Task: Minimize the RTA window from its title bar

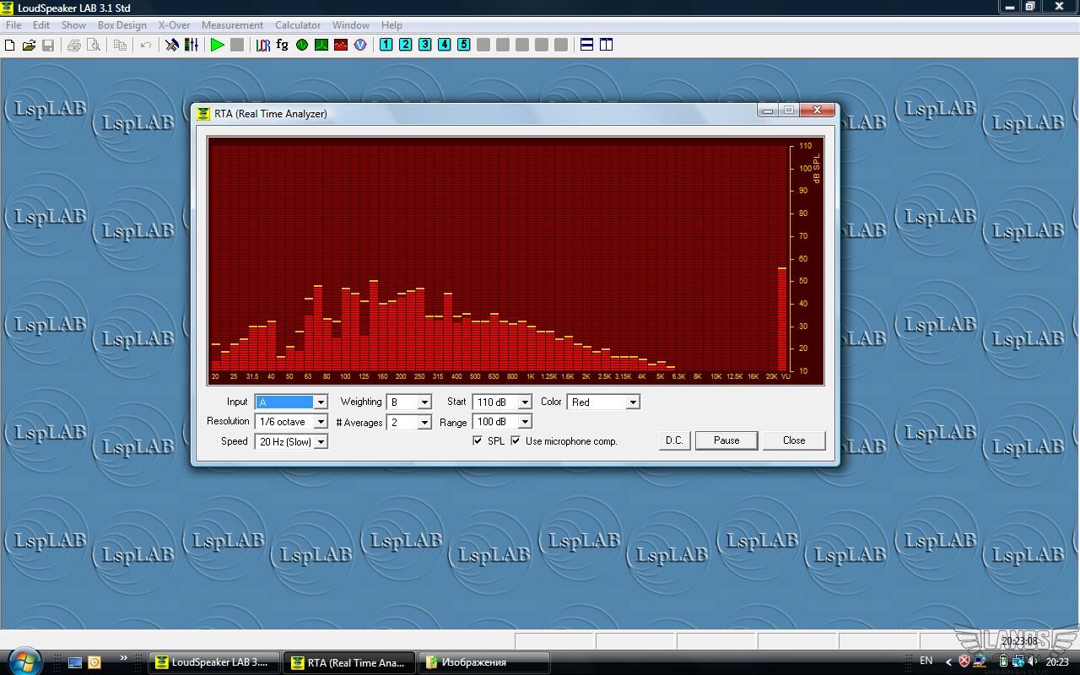Action: pos(767,111)
